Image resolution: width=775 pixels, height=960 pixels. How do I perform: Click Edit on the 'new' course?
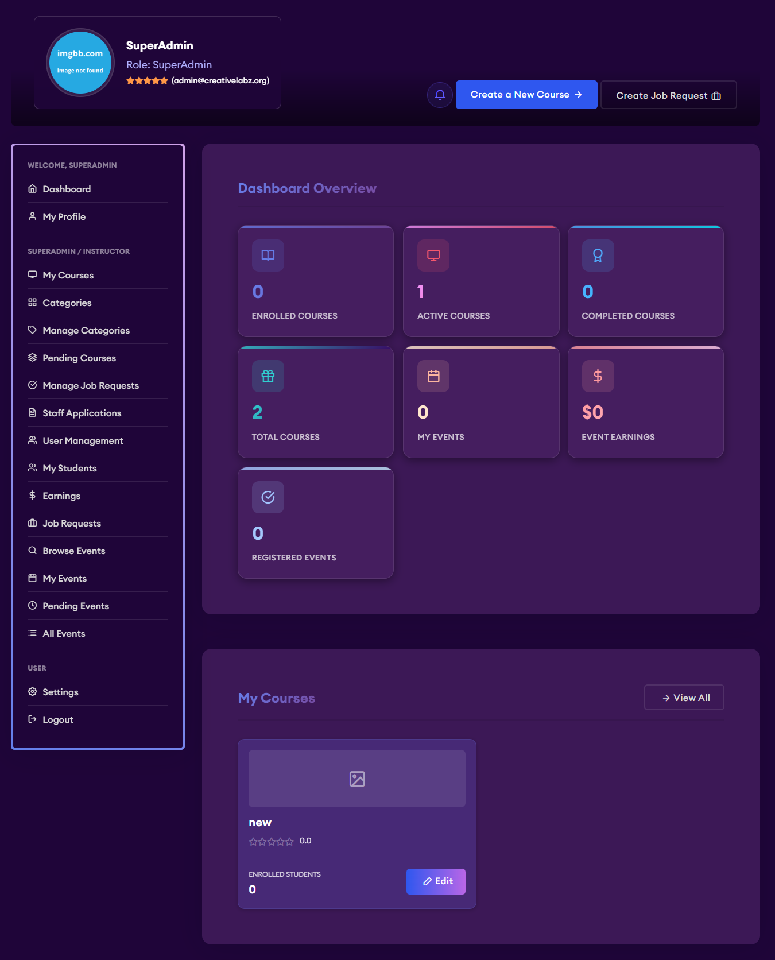436,881
